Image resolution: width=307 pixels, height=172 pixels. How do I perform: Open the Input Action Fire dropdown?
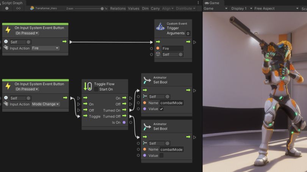(x=45, y=48)
